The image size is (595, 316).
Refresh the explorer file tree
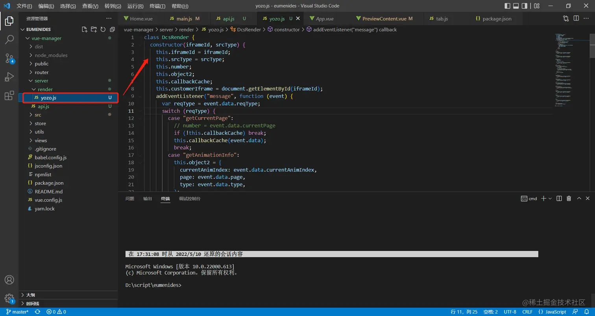[103, 30]
